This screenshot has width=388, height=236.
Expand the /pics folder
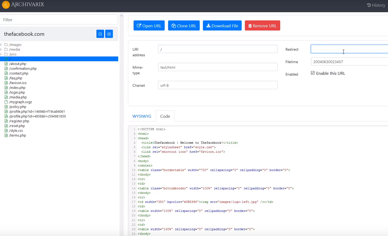(x=1, y=54)
